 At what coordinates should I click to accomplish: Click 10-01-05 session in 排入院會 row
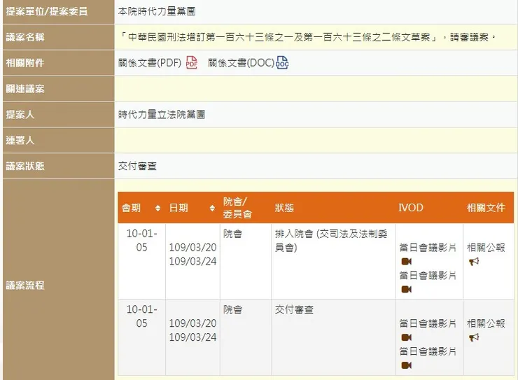pyautogui.click(x=141, y=240)
